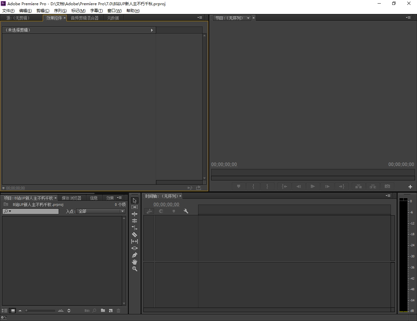Click the Find icon in project panel
This screenshot has height=321, width=417.
[94, 311]
